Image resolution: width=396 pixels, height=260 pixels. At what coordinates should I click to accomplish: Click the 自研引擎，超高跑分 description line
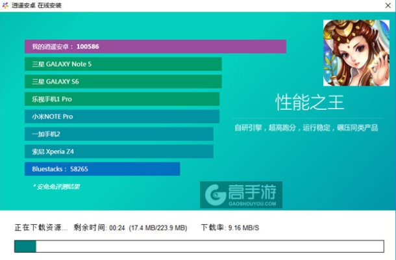click(x=306, y=127)
